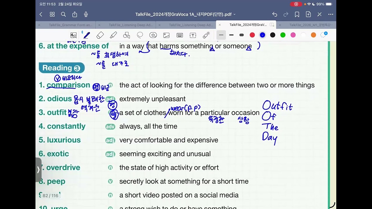Pick the selected blue pen color
372x209 pixels.
click(x=262, y=35)
